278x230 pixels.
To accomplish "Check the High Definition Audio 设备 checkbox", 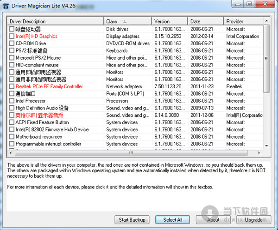I will point(12,108).
